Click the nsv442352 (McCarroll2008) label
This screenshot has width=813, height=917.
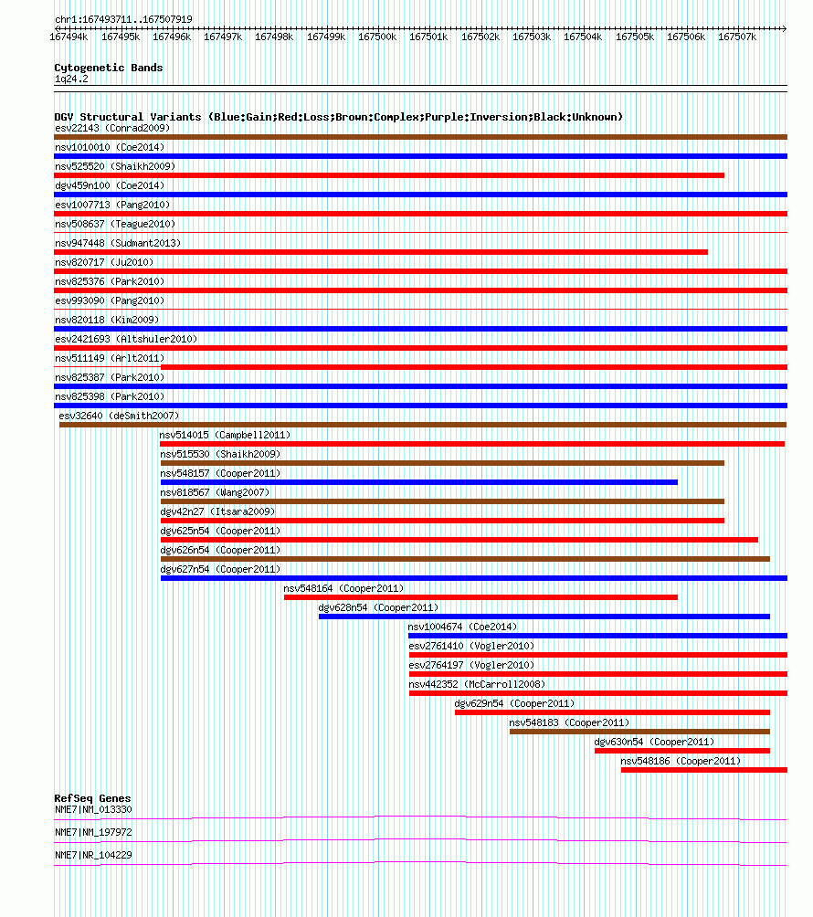(x=477, y=684)
